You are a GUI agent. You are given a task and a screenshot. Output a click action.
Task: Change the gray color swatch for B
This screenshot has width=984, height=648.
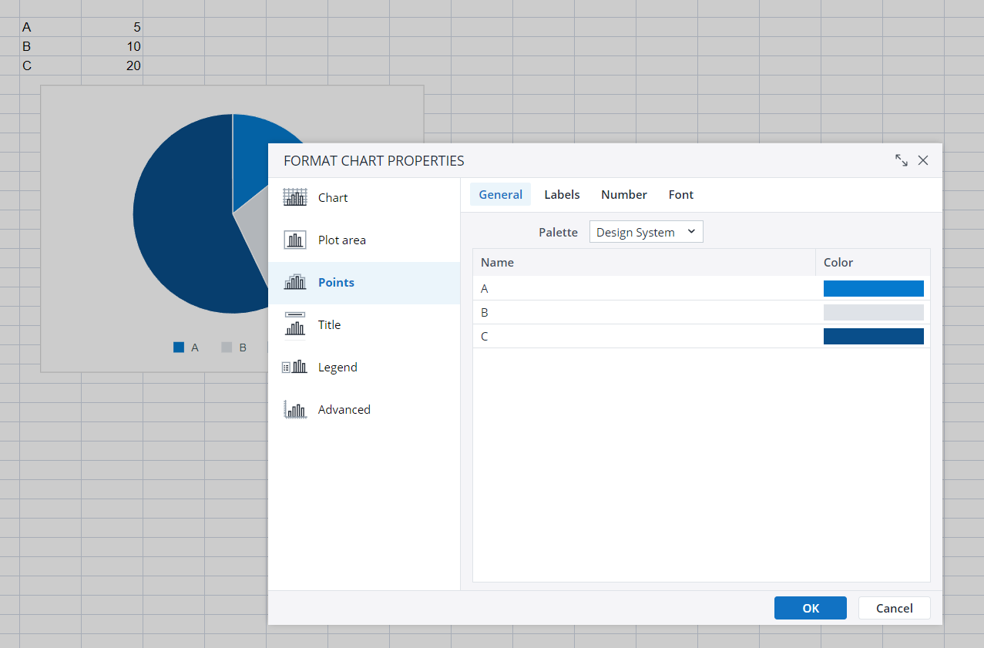(873, 312)
